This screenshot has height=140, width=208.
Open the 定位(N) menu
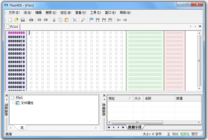click(66, 13)
